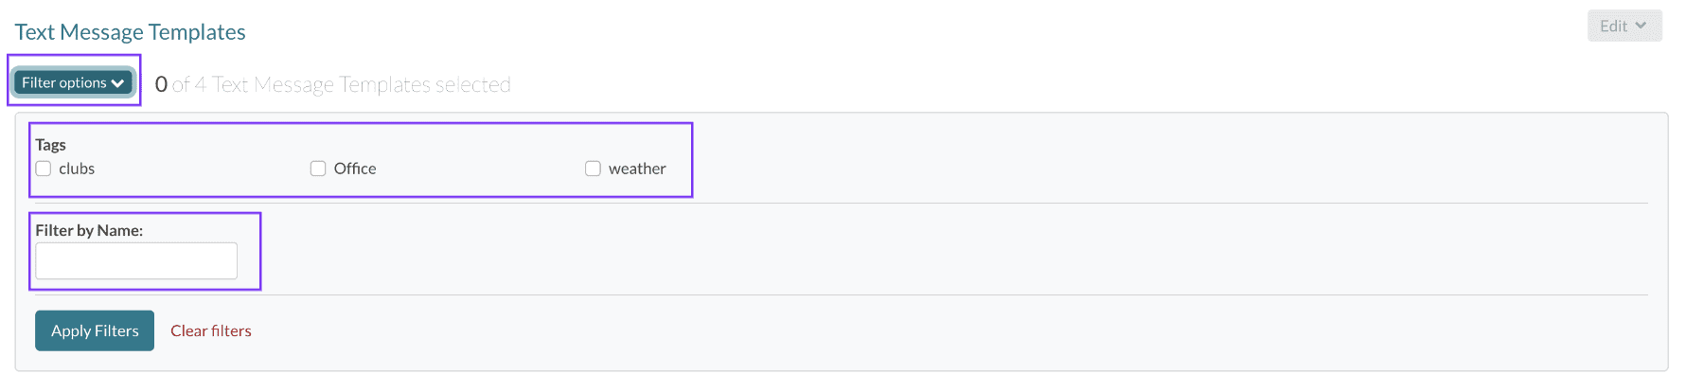Open the Edit dropdown menu
Viewport: 1704px width, 392px height.
pos(1624,26)
